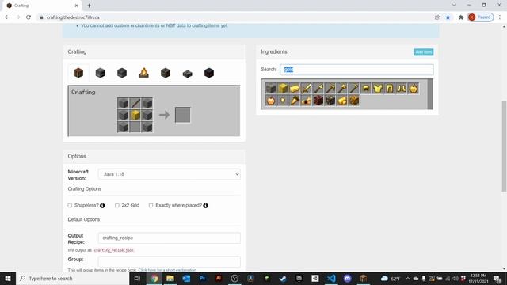Click the page vertical scrollbar

[504, 146]
